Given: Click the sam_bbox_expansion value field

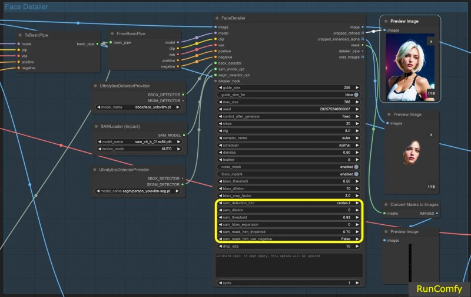Looking at the screenshot, I should pos(288,225).
